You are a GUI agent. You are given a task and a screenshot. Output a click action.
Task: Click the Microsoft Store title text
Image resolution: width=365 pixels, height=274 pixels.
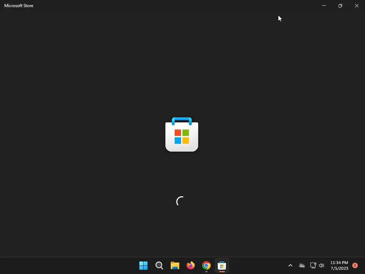tap(19, 6)
